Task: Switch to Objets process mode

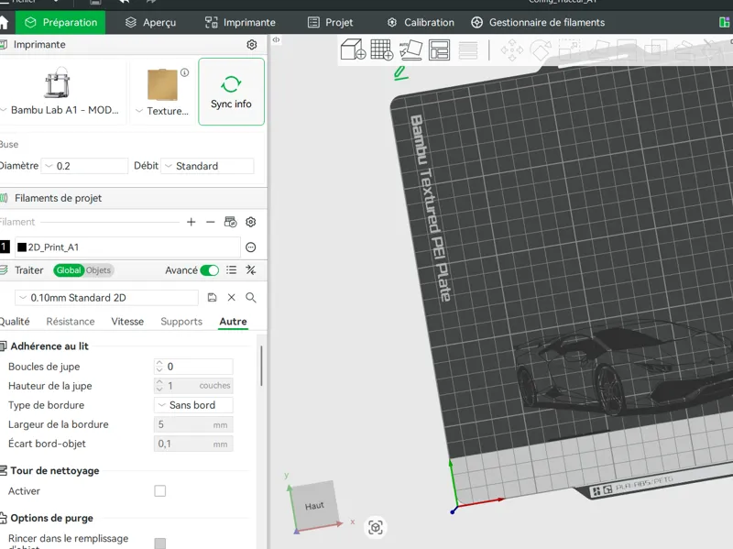Action: point(98,270)
